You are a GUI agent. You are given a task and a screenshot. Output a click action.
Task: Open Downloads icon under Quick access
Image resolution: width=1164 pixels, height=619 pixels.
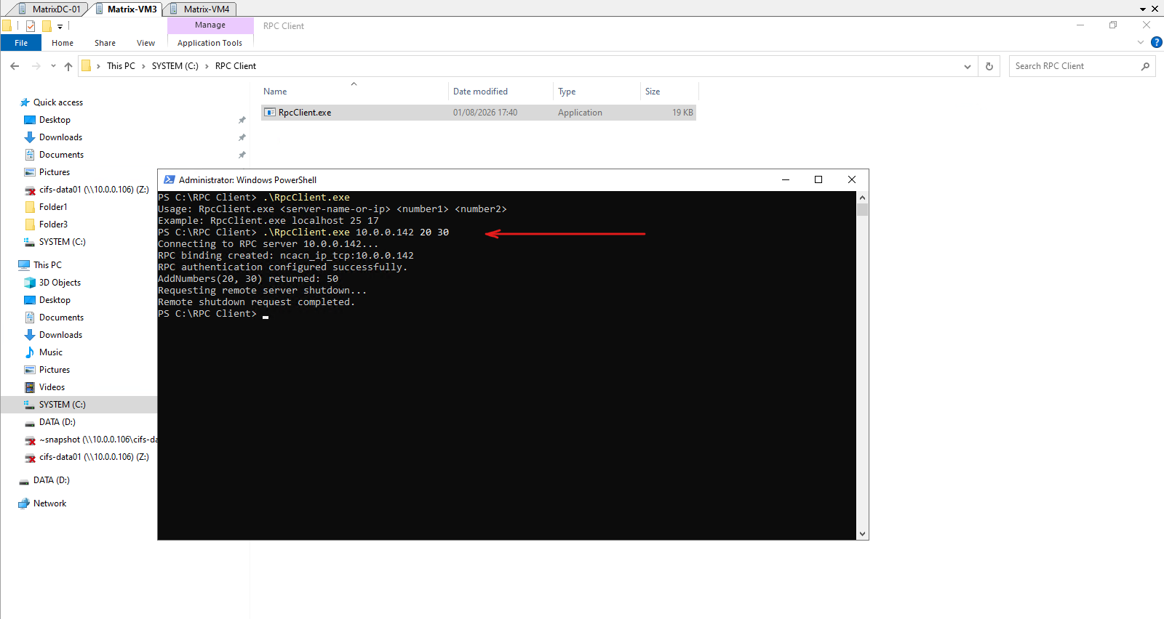click(30, 137)
